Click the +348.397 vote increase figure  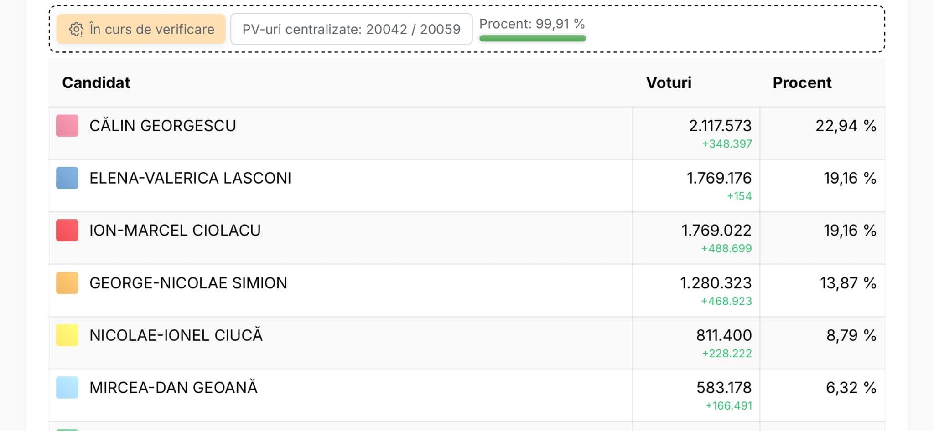click(727, 144)
